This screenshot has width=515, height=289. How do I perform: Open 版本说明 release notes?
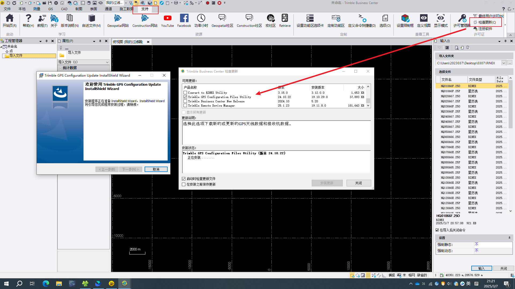[x=70, y=21]
